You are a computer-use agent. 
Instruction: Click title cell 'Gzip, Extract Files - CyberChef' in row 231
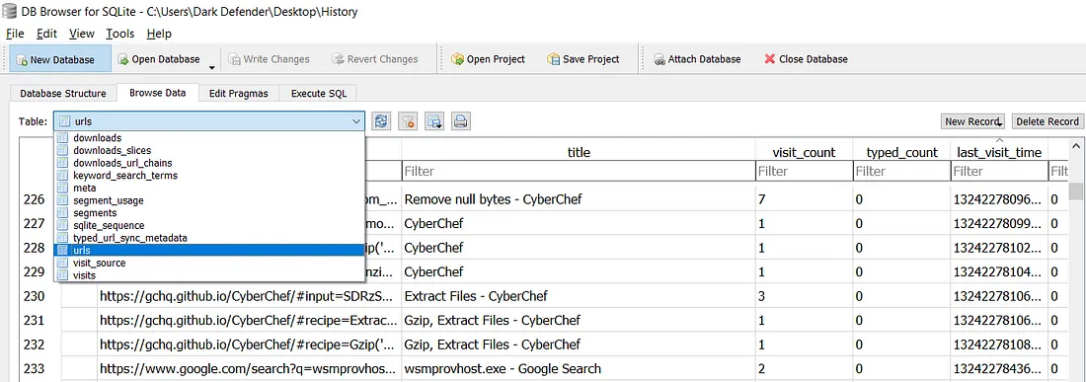[x=579, y=321]
